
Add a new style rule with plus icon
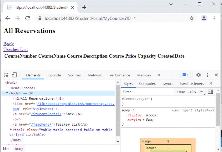coord(202,92)
